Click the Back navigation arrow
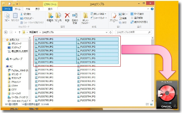Screen dimensions: 182x113 tap(6, 32)
